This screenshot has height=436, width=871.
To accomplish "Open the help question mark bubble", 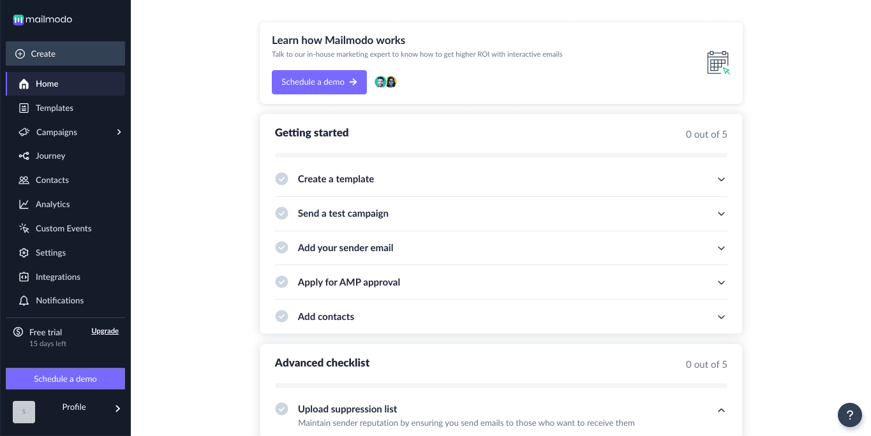I will coord(850,415).
